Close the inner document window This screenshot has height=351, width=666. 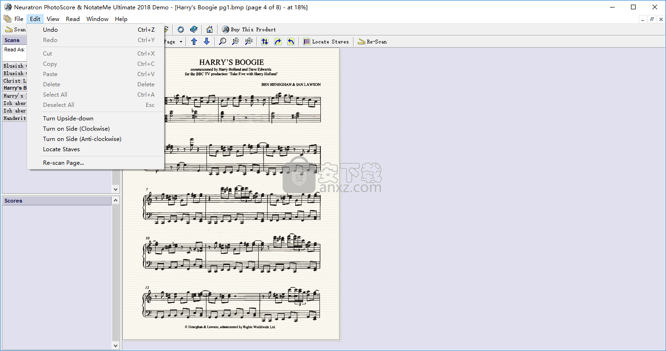click(661, 19)
